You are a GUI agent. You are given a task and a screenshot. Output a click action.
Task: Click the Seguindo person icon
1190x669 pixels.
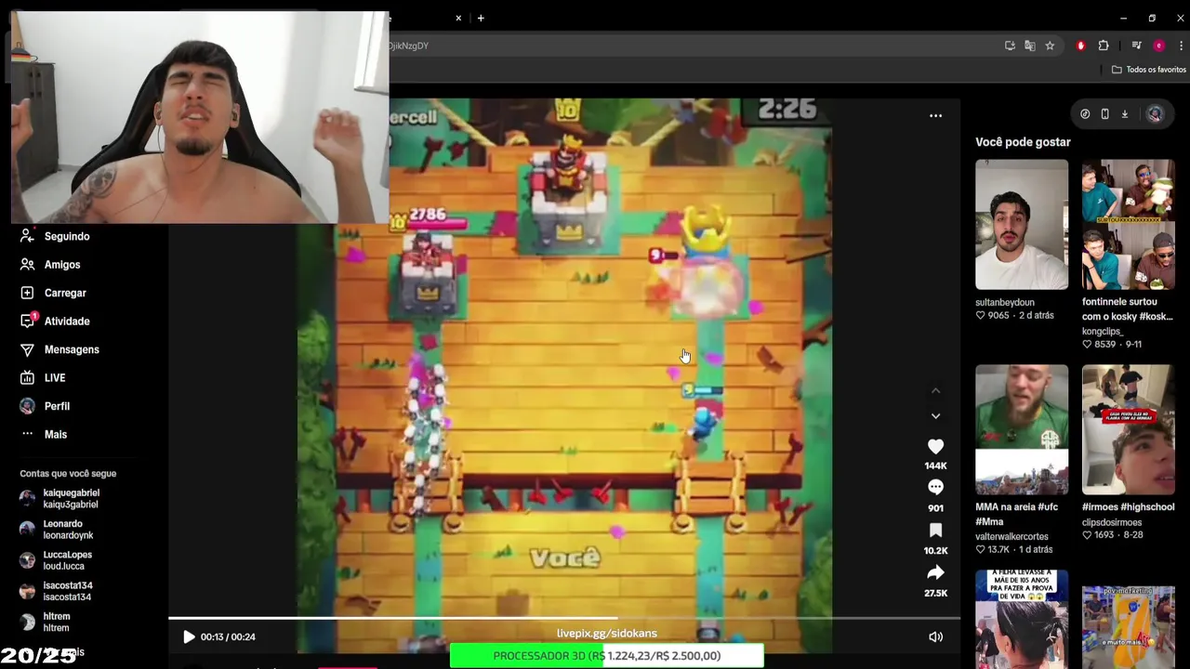27,236
